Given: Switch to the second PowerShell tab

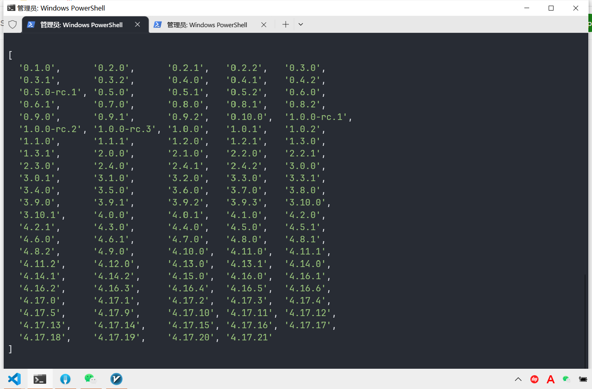Looking at the screenshot, I should 207,25.
